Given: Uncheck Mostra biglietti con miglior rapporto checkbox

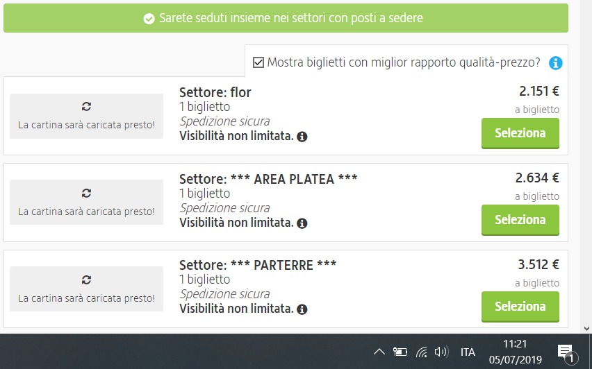Looking at the screenshot, I should click(258, 62).
